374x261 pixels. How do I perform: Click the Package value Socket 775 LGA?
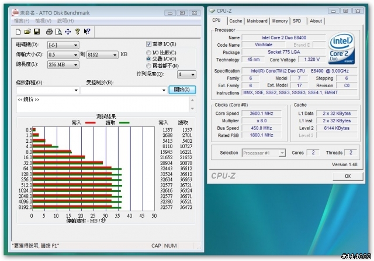283,52
